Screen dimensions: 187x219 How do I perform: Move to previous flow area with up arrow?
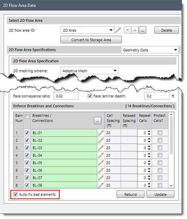[135, 30]
